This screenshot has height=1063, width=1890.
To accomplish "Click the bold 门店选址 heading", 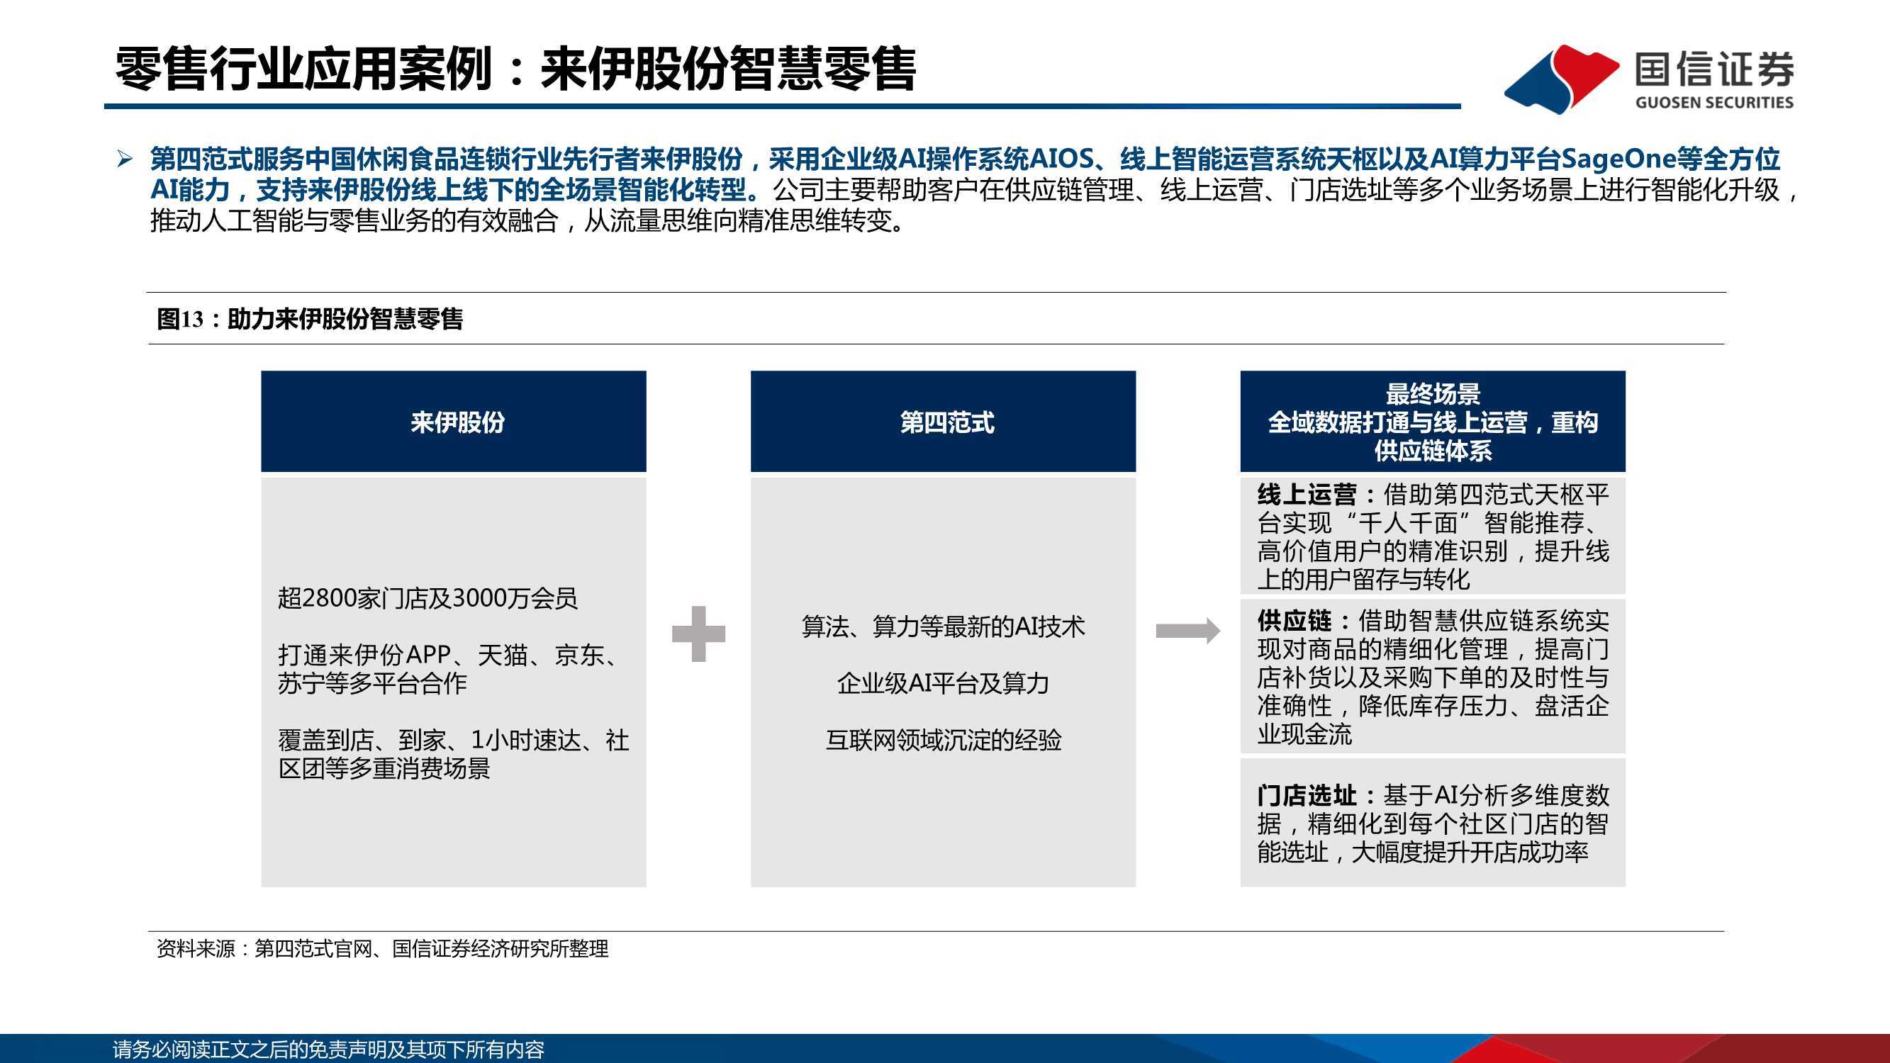I will pos(1307,795).
